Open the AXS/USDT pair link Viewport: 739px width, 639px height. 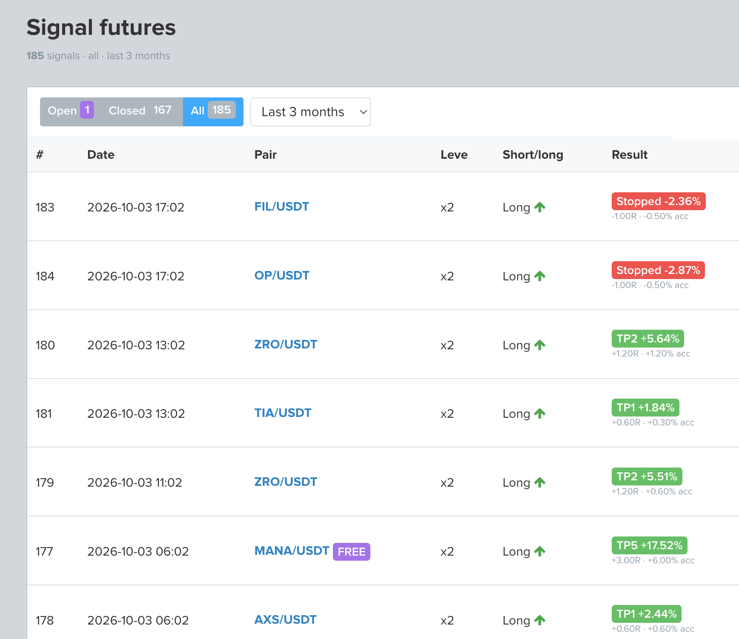285,620
